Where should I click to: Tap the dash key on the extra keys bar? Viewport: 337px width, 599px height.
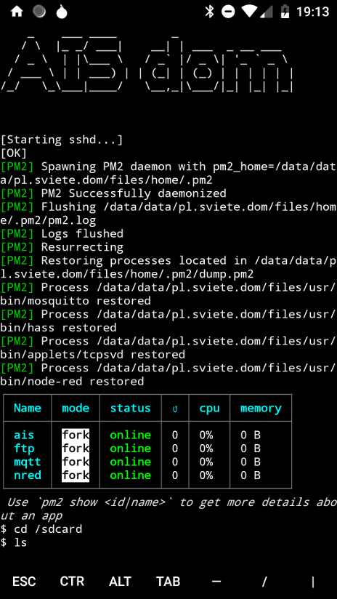pos(216,582)
